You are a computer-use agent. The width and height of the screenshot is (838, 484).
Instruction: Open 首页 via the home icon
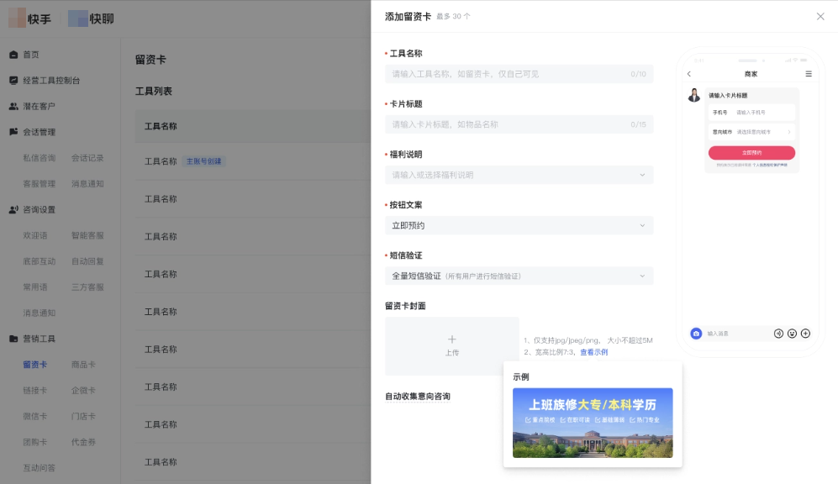12,54
